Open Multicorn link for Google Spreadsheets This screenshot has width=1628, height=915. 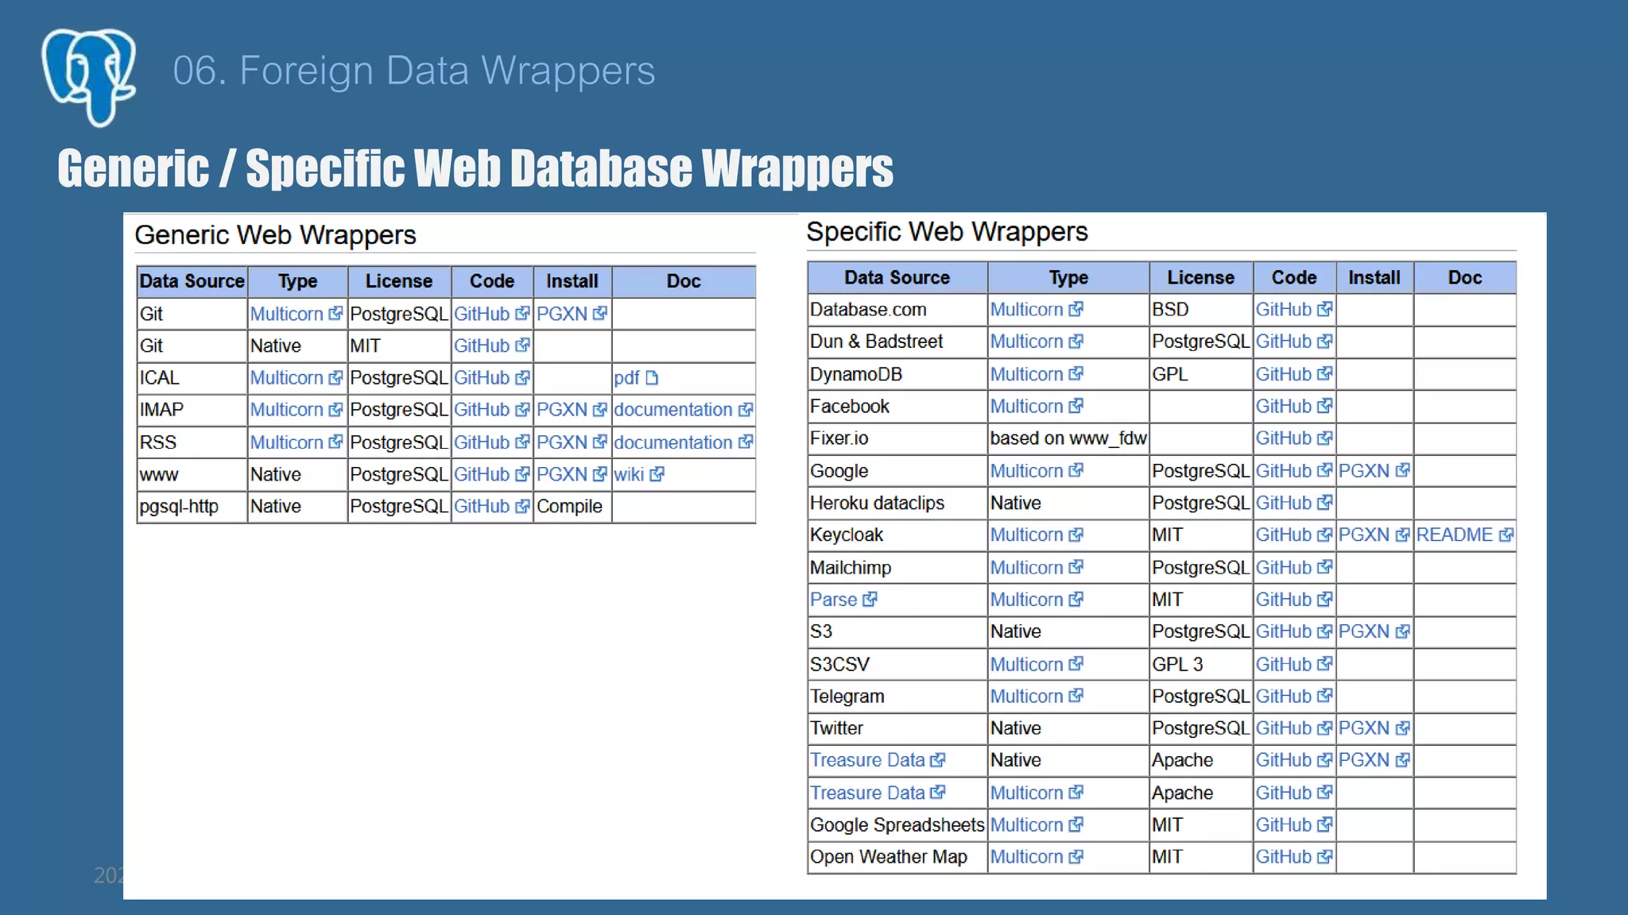click(x=1037, y=825)
